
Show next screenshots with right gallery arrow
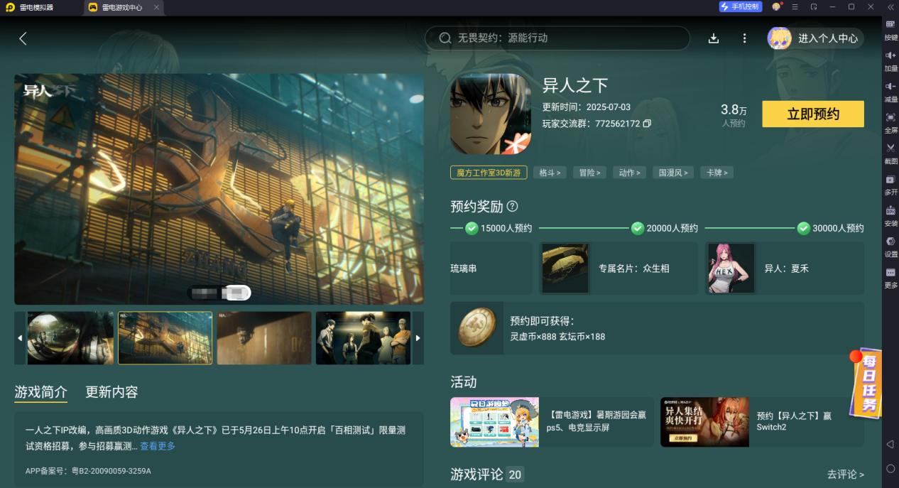tap(418, 338)
